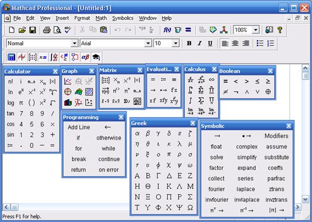This screenshot has width=312, height=222.
Task: Open the File menu
Action: [17, 18]
